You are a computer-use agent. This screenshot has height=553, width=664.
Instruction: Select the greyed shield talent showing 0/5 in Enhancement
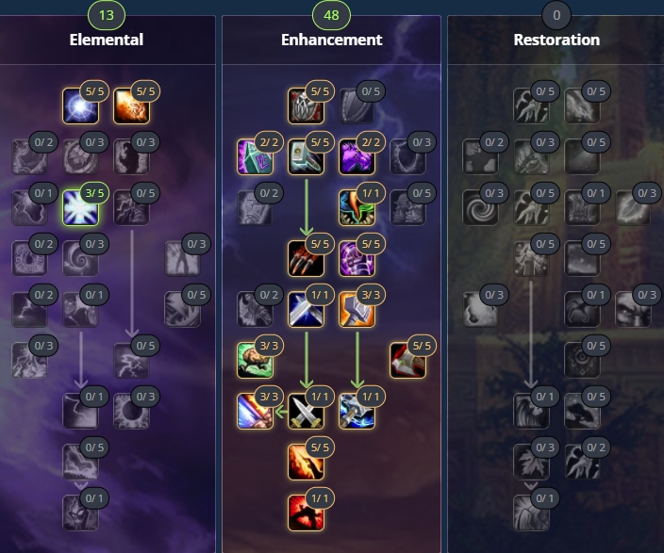(x=357, y=106)
